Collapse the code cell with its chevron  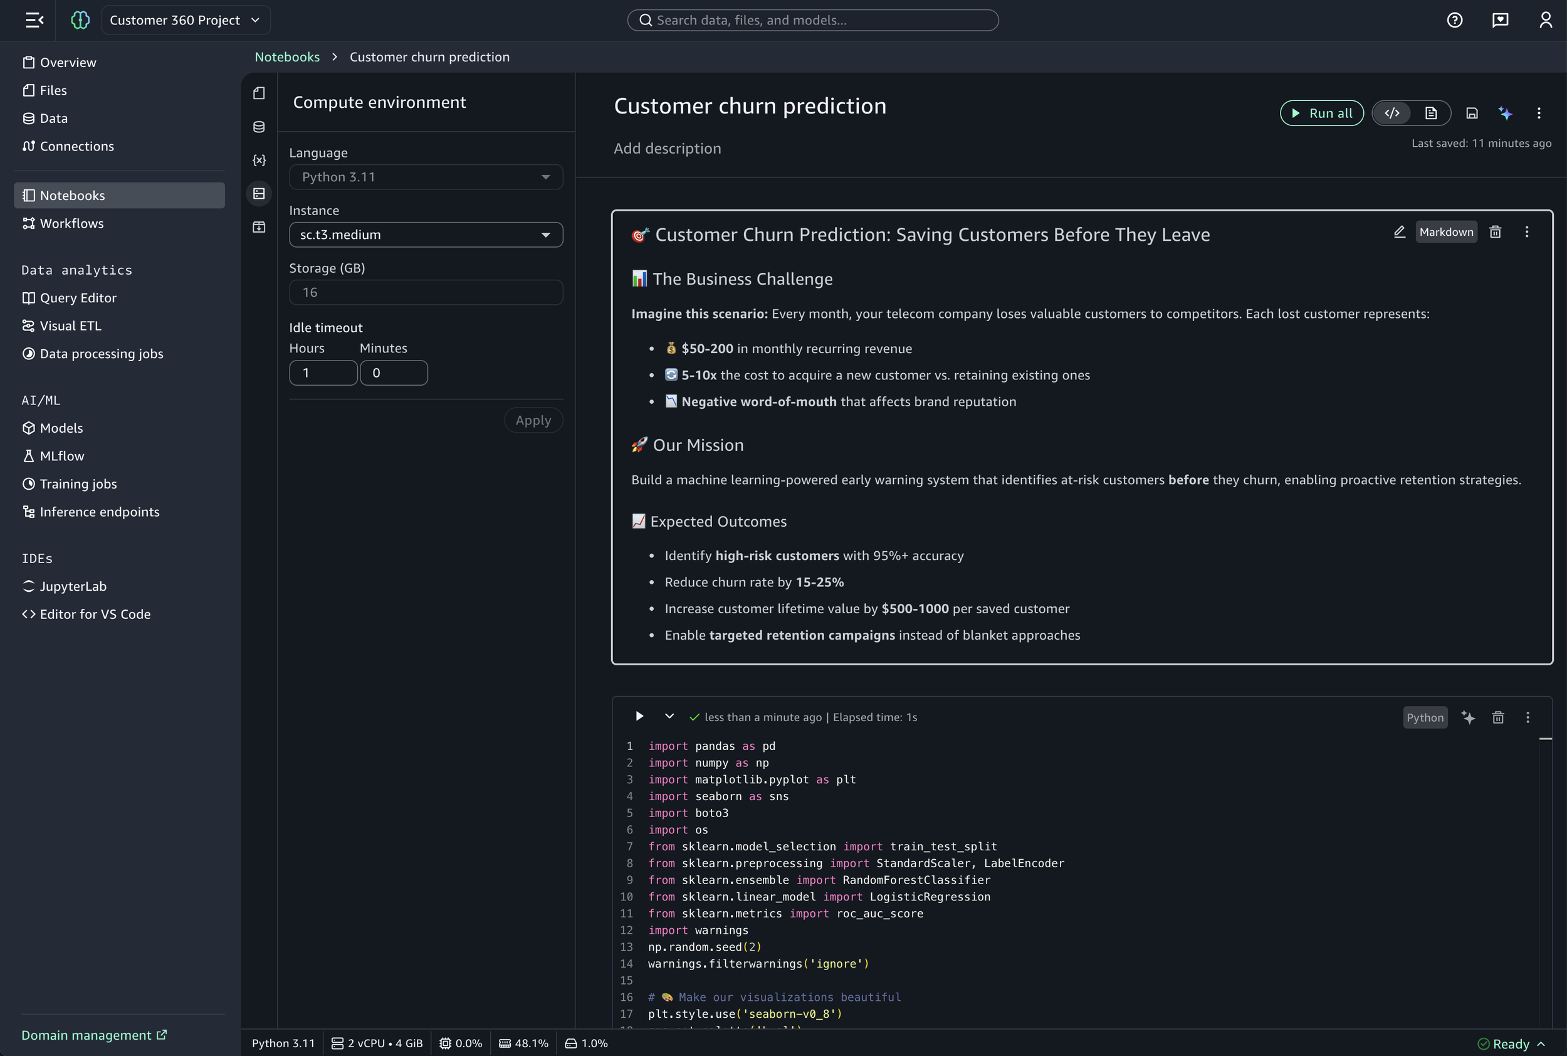(x=669, y=717)
